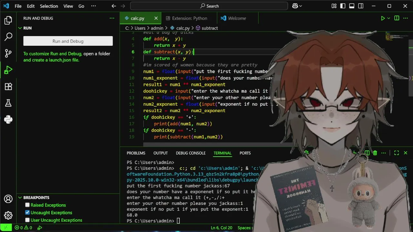
Task: Click the debug launch icon in status bar
Action: 40,227
